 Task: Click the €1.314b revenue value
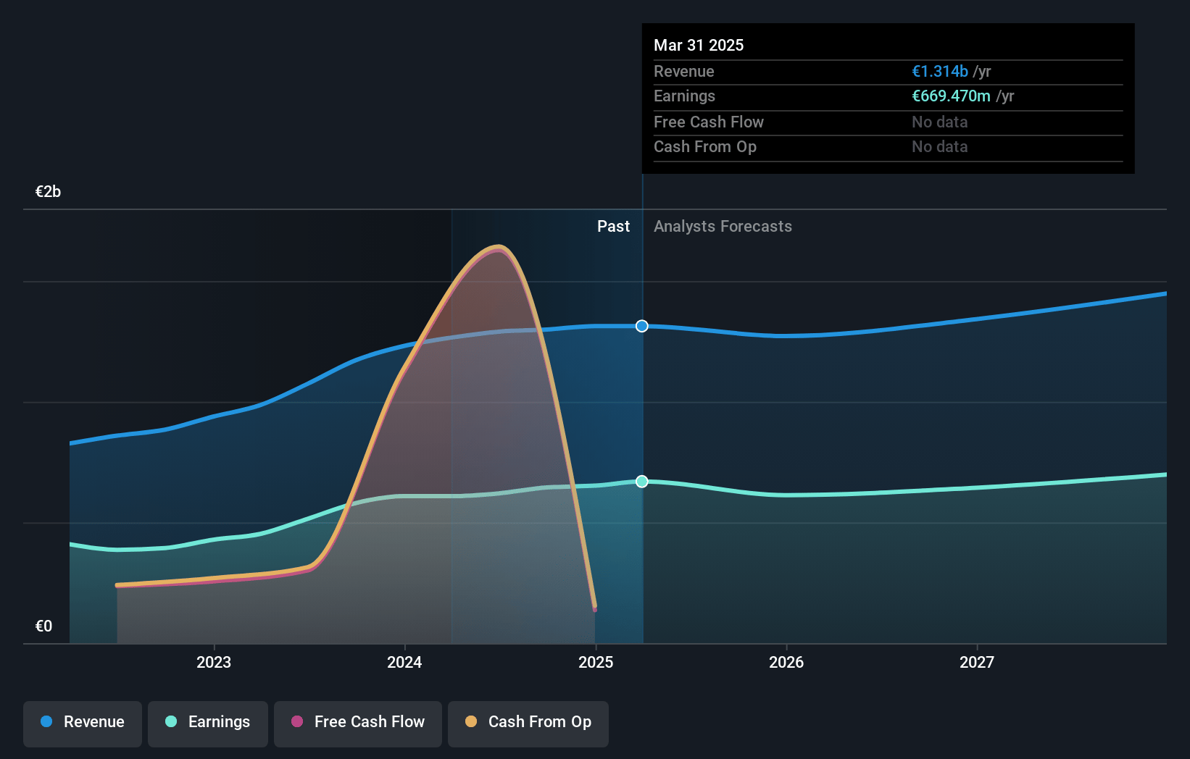click(x=940, y=71)
